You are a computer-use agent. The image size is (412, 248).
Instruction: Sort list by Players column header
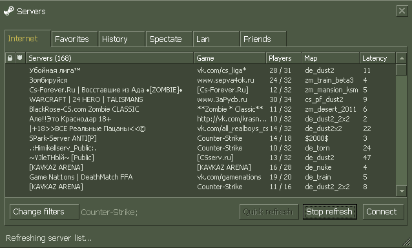(283, 58)
